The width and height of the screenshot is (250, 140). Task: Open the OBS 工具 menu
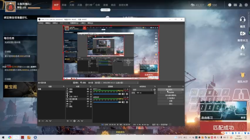pyautogui.click(x=83, y=23)
